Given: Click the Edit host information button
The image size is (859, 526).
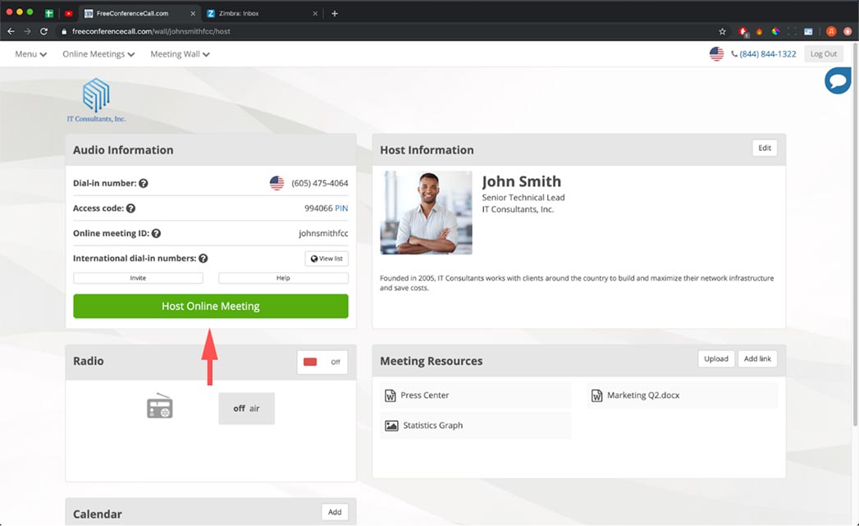Looking at the screenshot, I should [x=765, y=149].
